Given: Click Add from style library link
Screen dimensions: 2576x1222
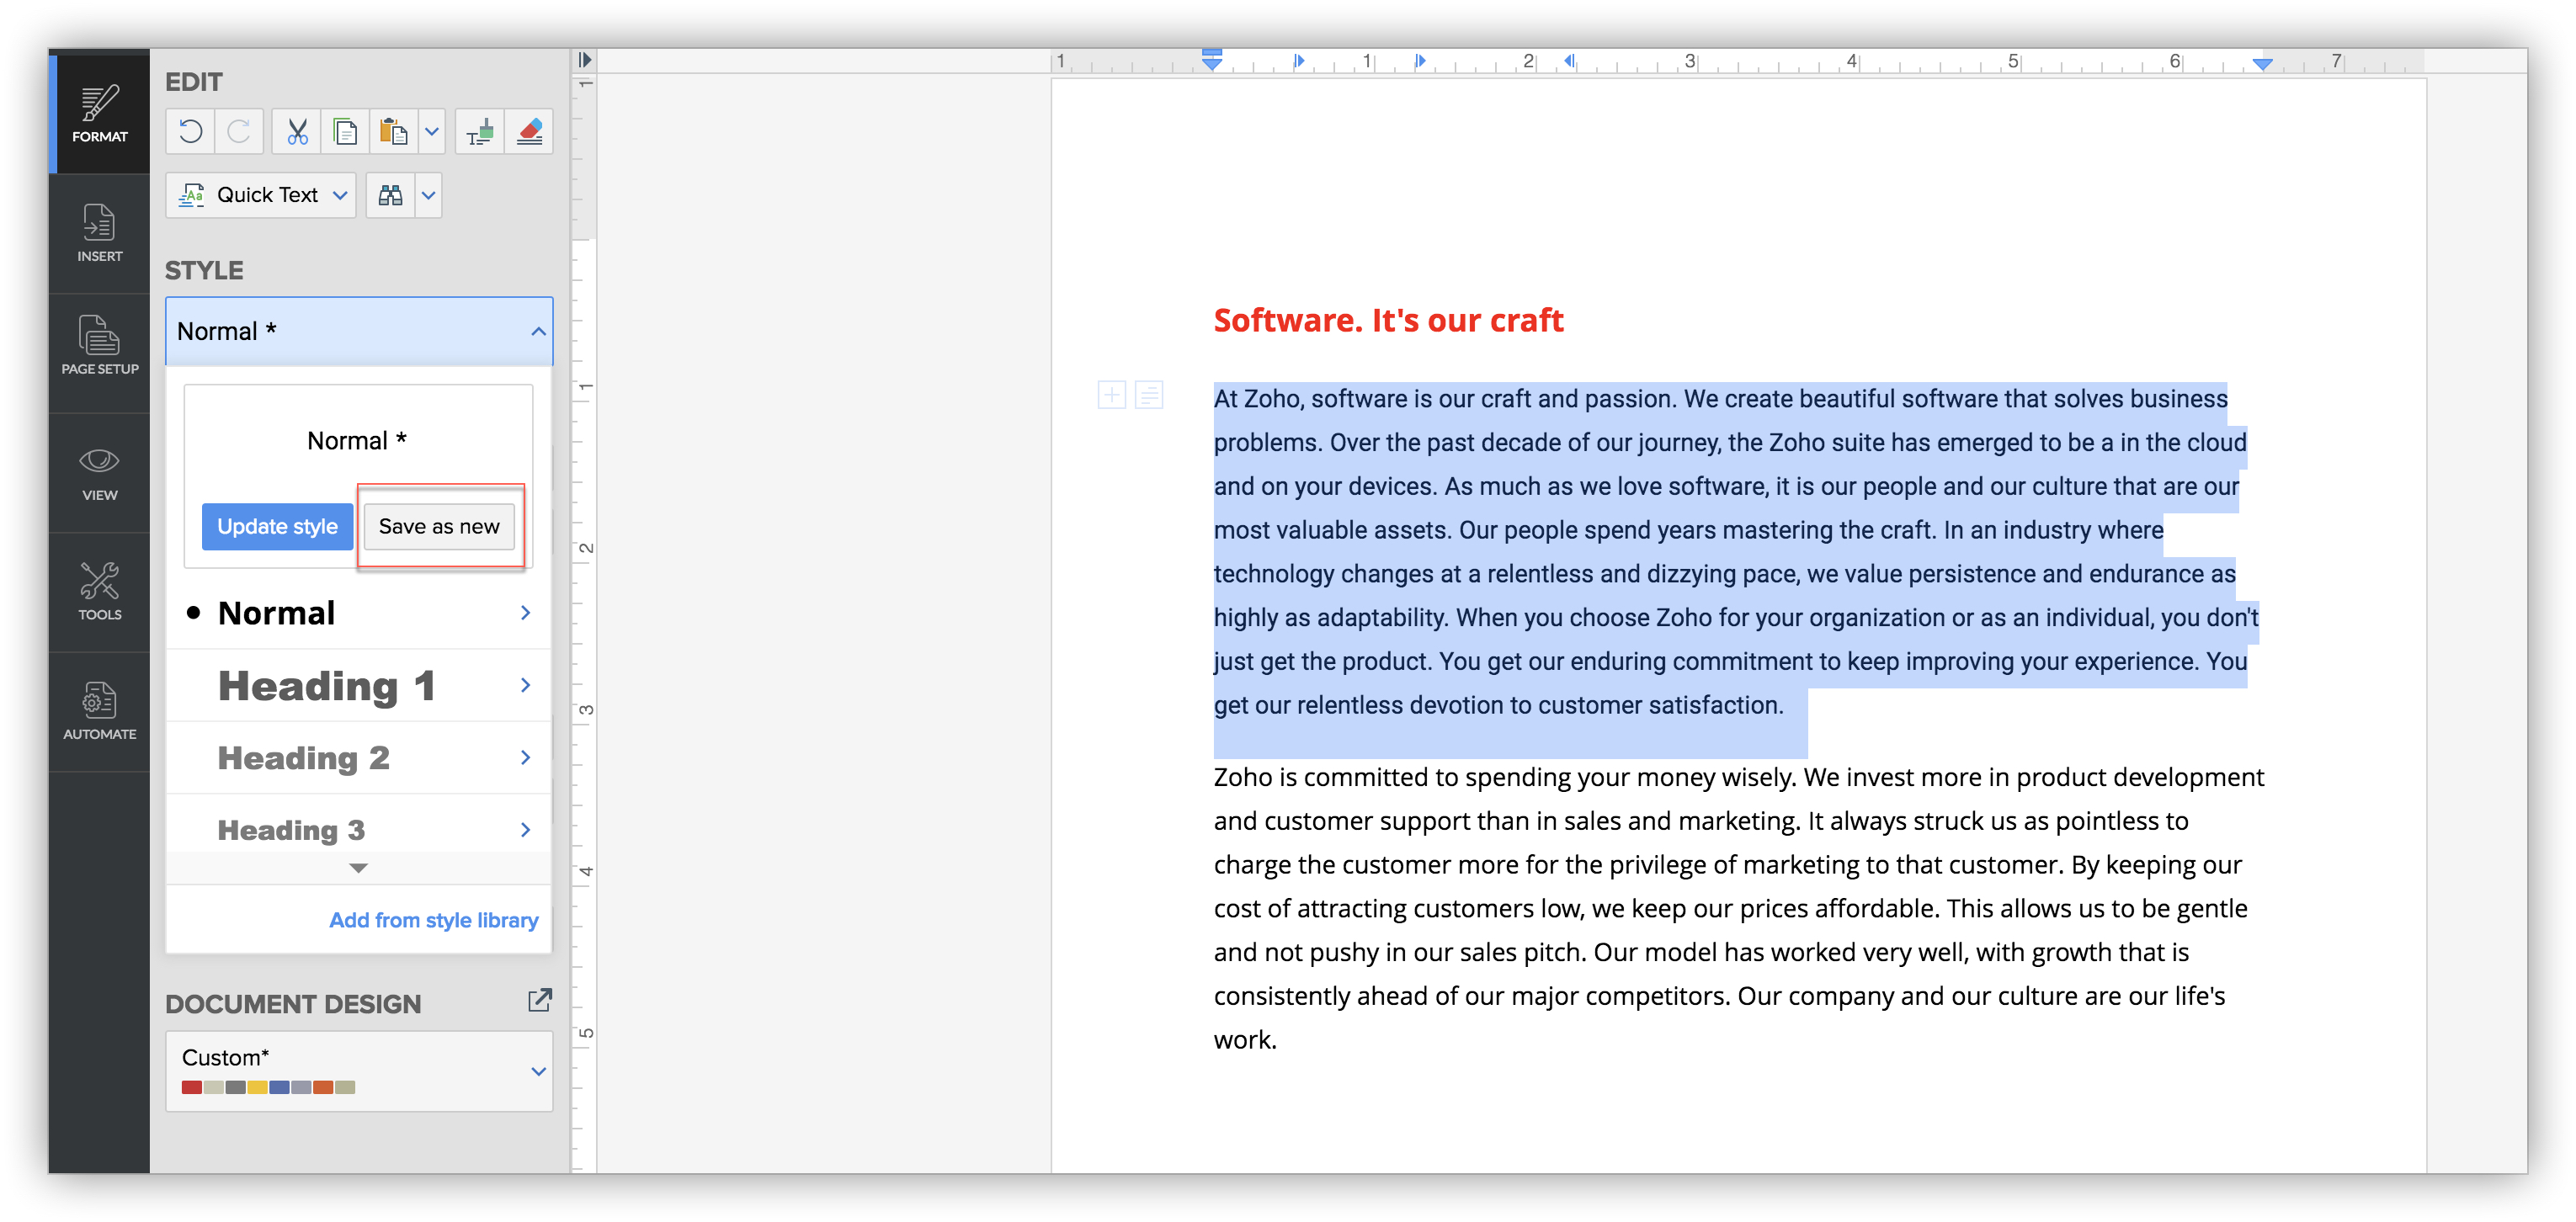Looking at the screenshot, I should point(433,920).
